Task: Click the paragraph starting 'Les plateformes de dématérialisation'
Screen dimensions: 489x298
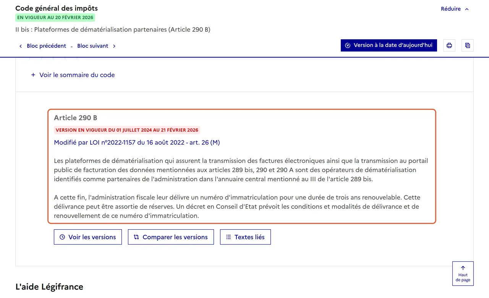Action: point(241,170)
